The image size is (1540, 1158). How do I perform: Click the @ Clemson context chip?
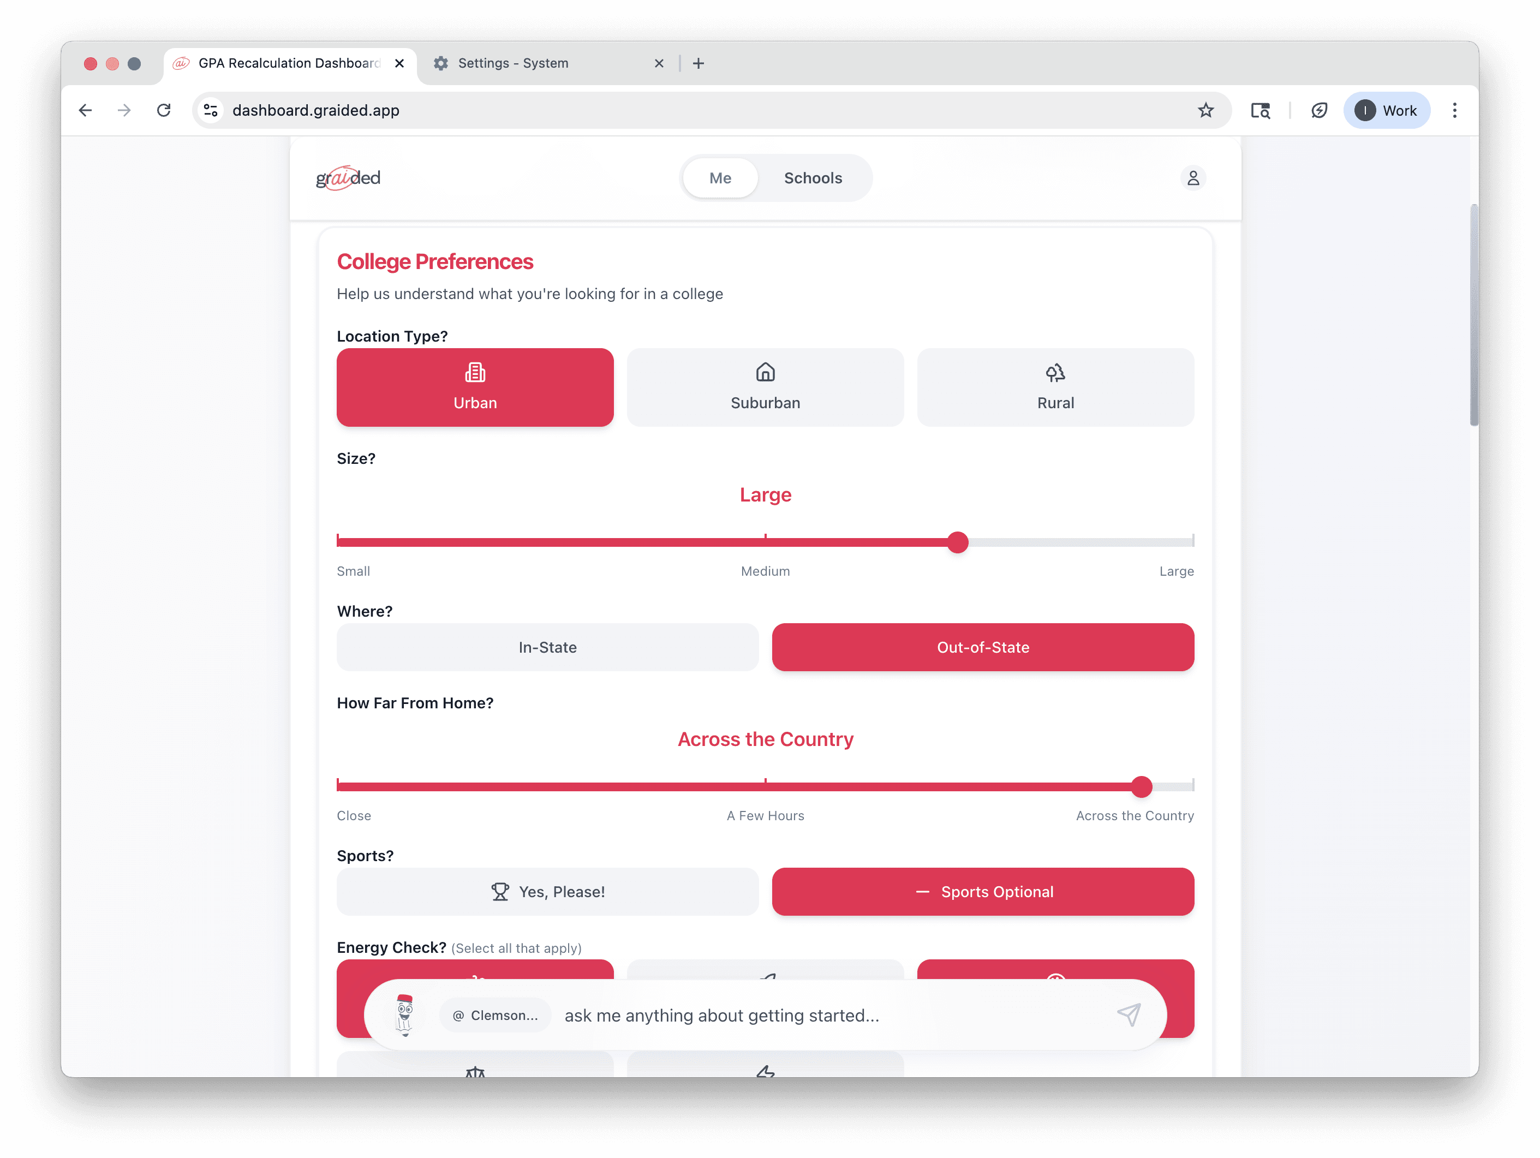(495, 1015)
